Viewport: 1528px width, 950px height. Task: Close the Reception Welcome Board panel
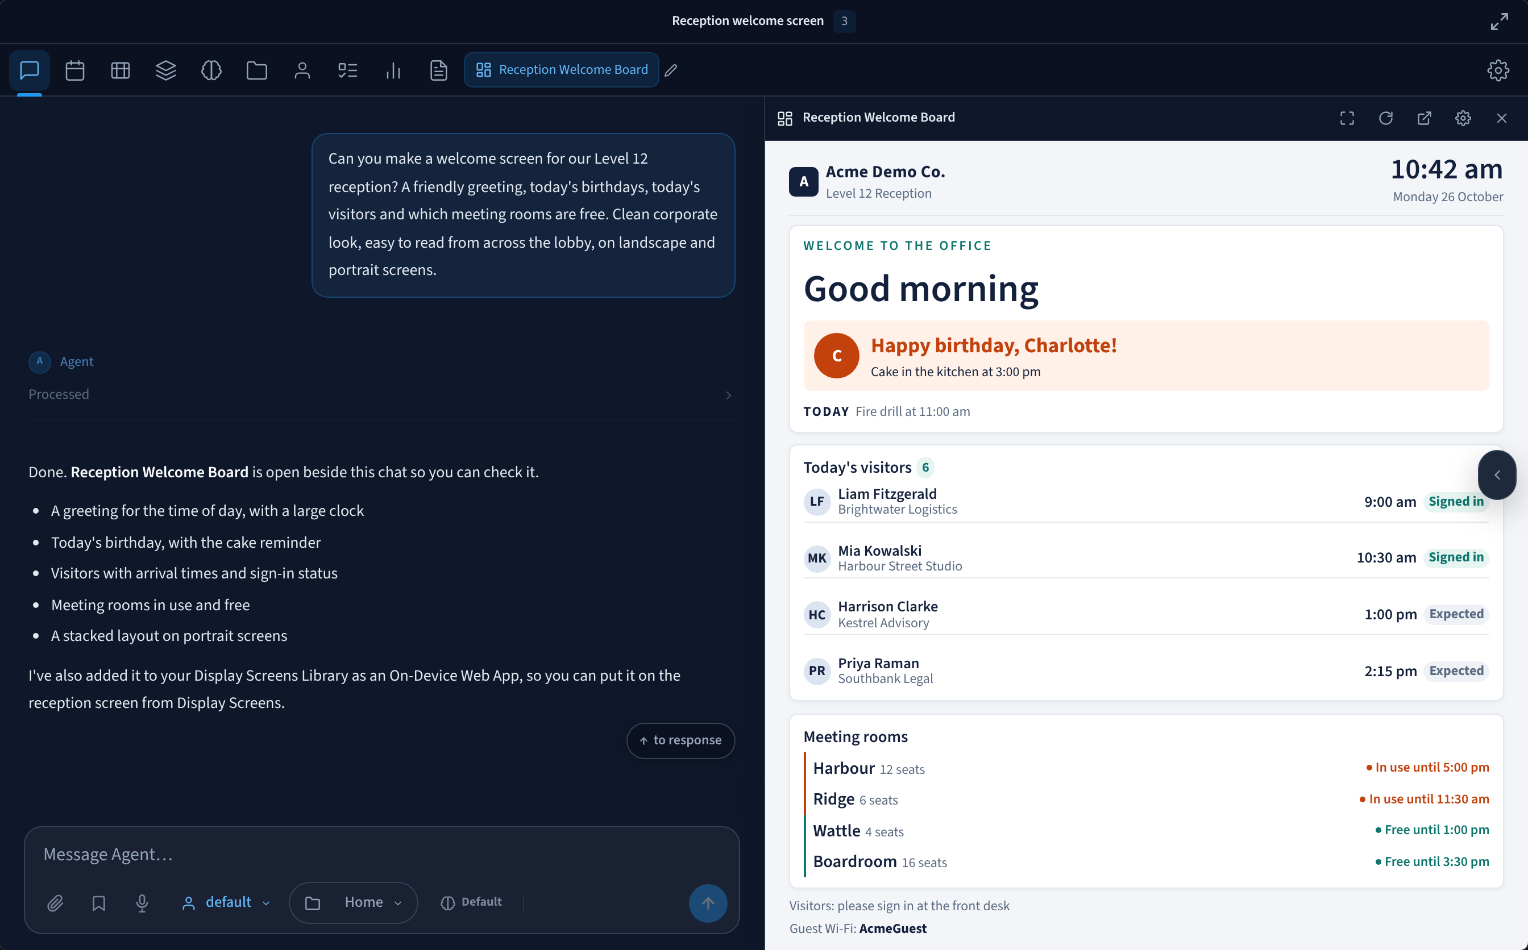coord(1502,118)
